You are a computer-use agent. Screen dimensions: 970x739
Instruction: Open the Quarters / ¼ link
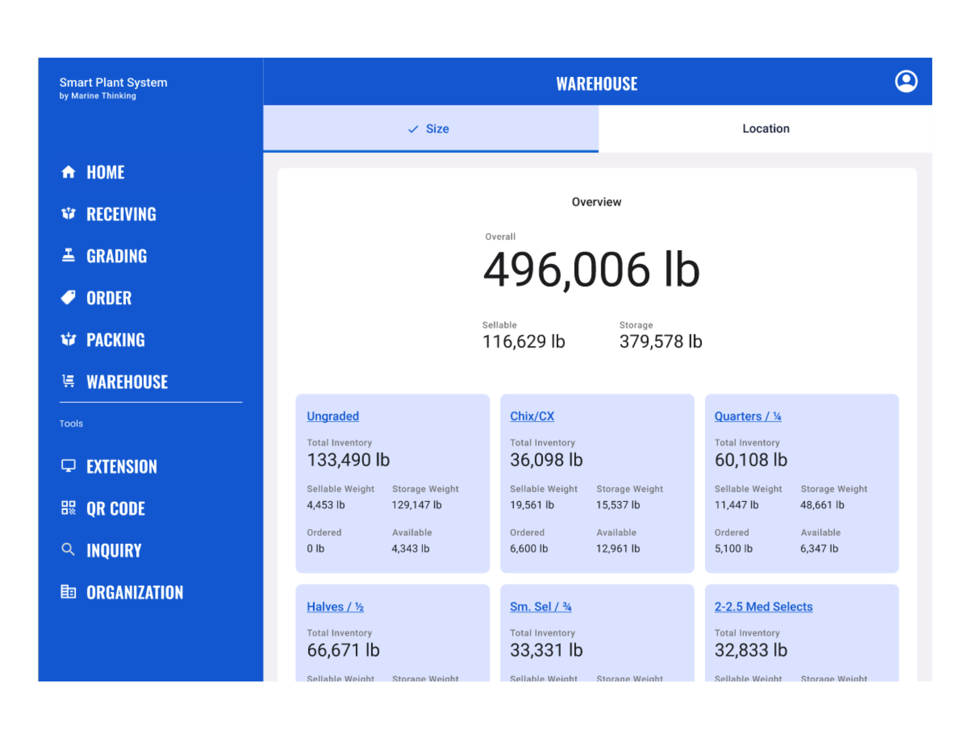pos(747,416)
